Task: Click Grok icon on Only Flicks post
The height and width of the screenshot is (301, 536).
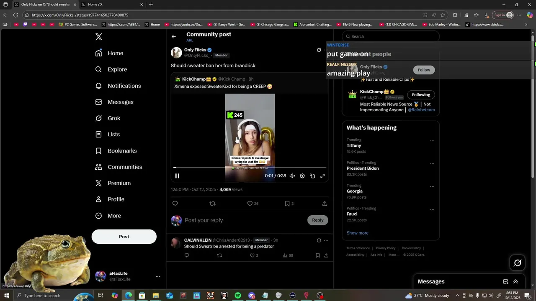Action: coord(319,50)
